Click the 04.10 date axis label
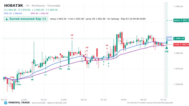 click(84, 100)
